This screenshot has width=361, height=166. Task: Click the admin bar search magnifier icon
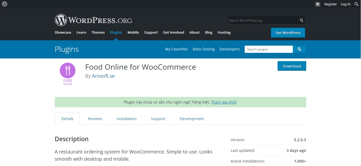[x=356, y=4]
